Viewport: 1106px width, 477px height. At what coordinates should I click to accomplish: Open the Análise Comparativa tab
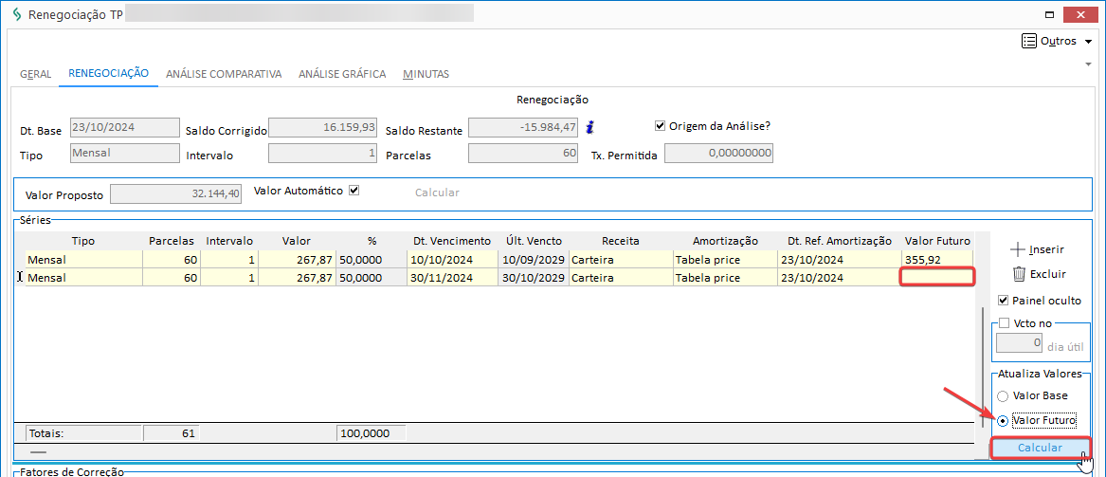click(224, 74)
